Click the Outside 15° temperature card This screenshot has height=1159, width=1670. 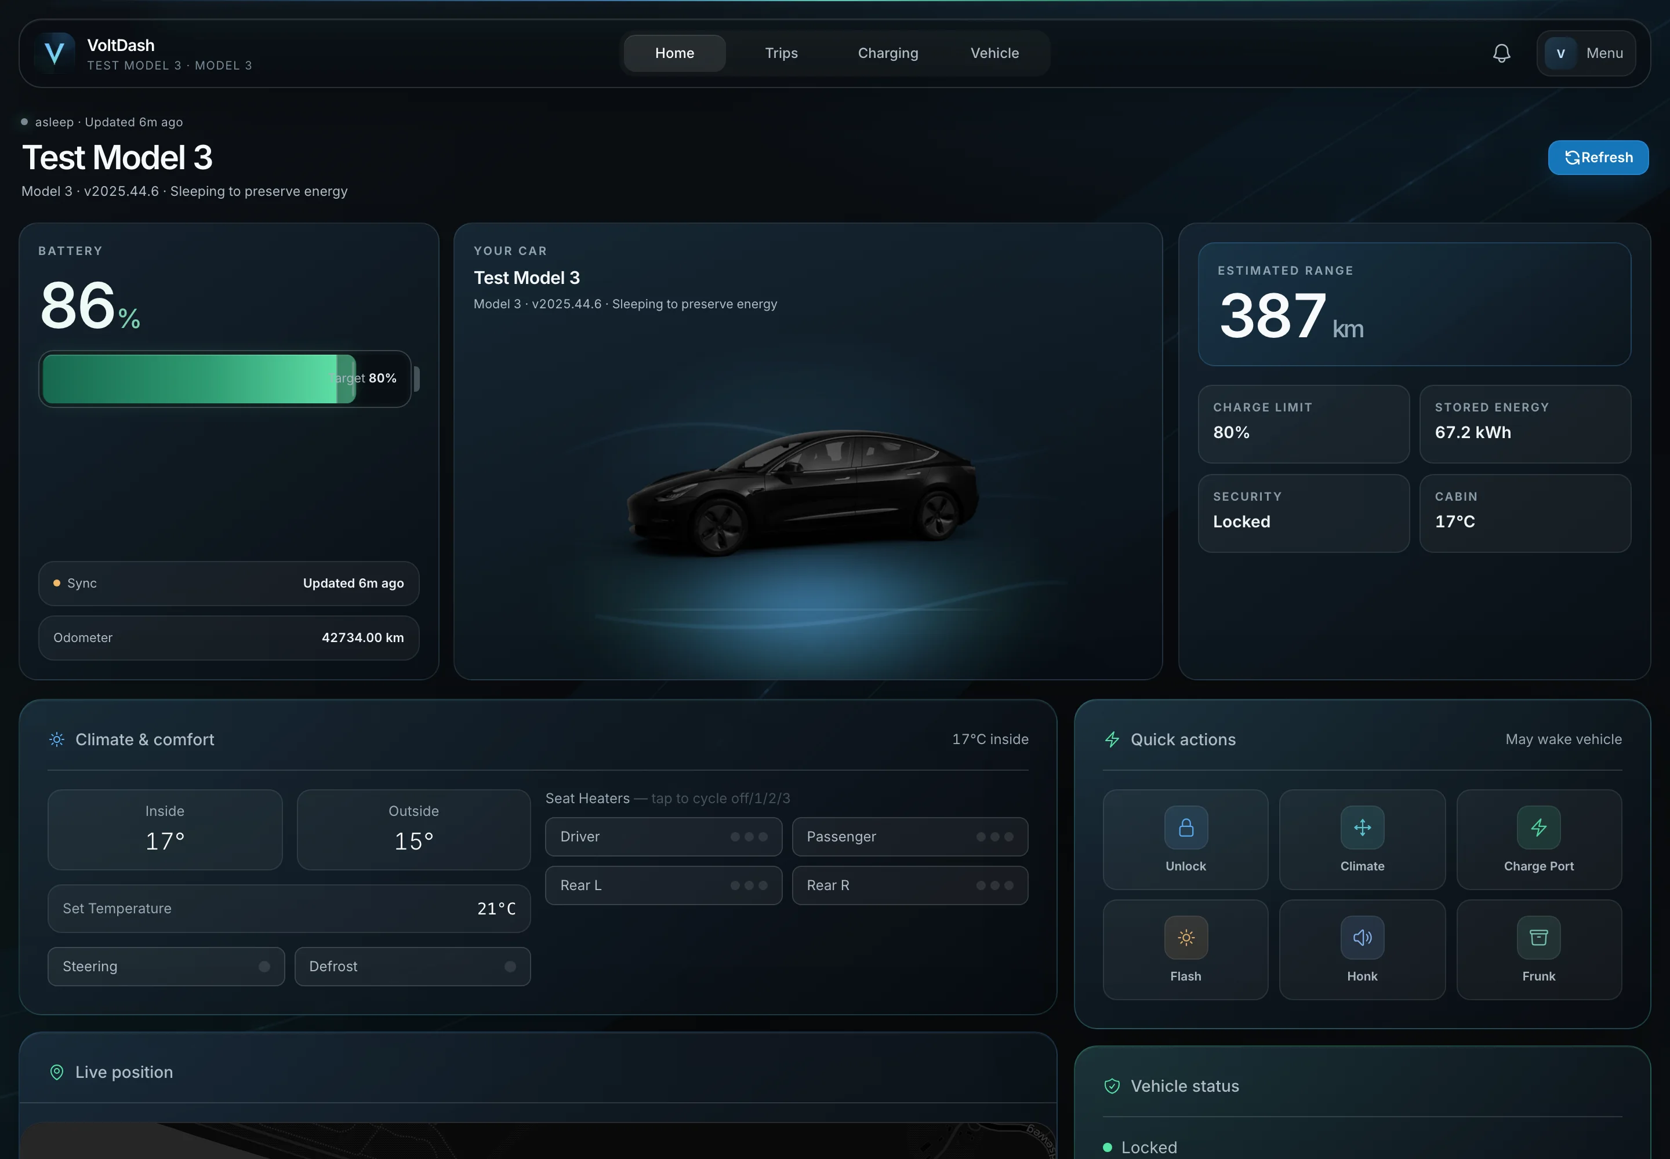pyautogui.click(x=413, y=829)
